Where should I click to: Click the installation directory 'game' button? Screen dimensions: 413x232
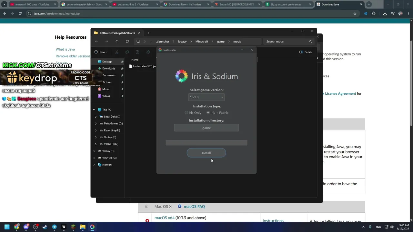[x=206, y=128]
